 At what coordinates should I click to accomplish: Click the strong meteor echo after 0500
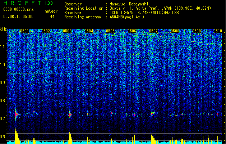pyautogui.click(x=17, y=114)
